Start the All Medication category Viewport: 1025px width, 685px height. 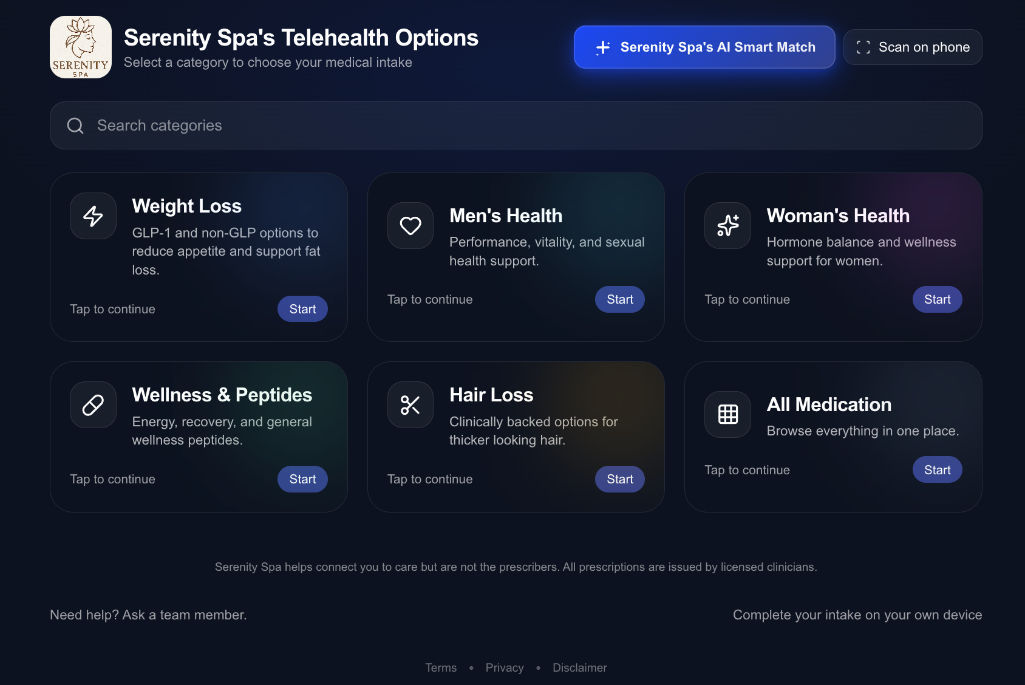(x=937, y=469)
